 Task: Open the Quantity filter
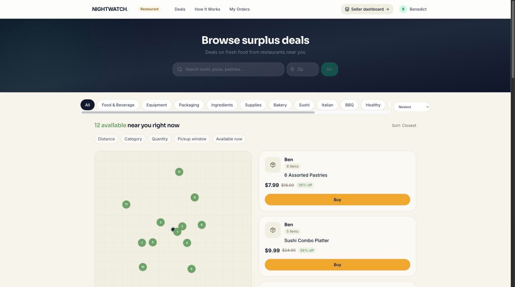[160, 139]
